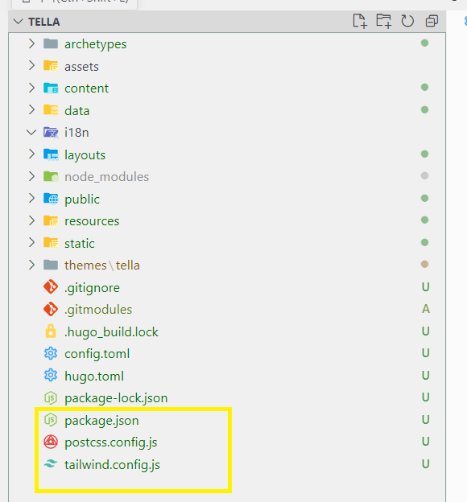Click the themes\tella folder icon
This screenshot has height=502, width=467.
pos(51,265)
